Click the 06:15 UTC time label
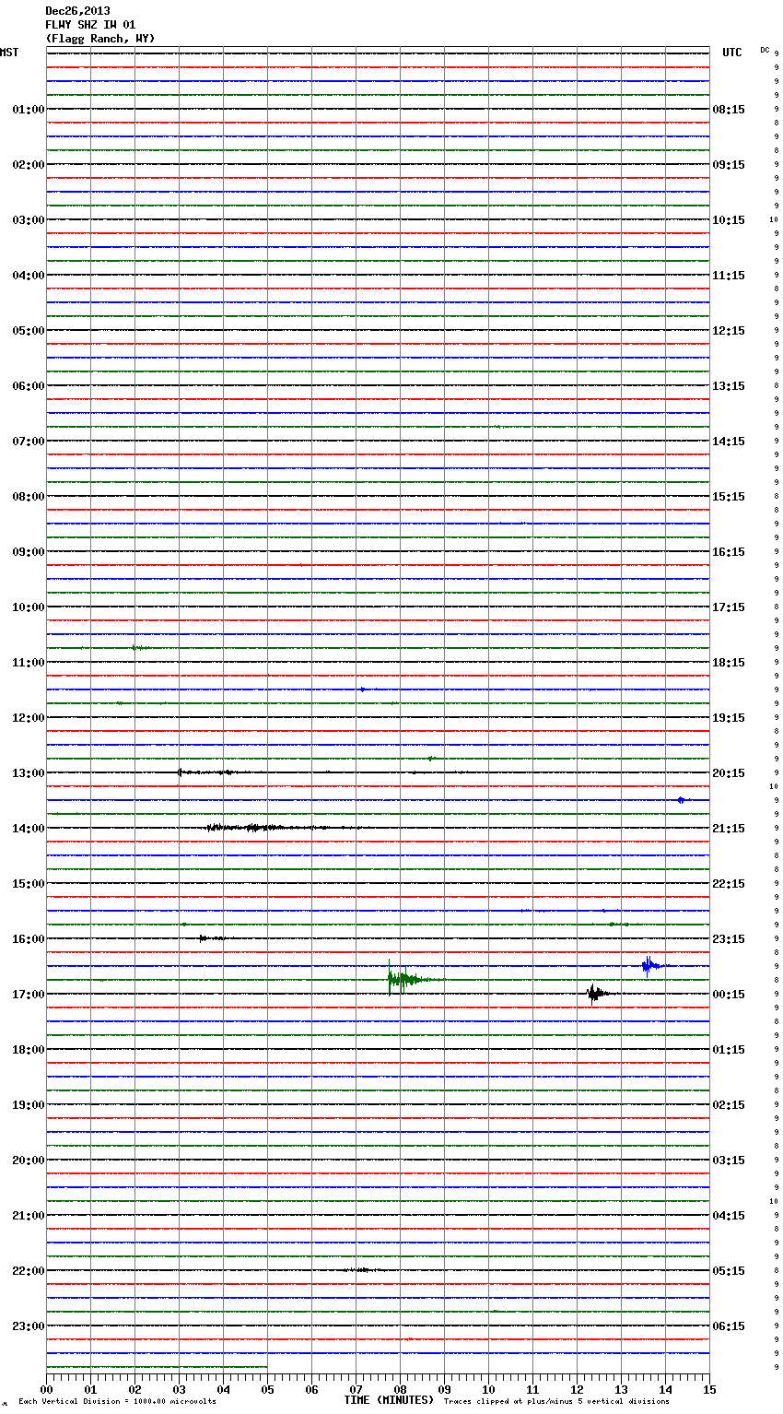The image size is (783, 1414). pyautogui.click(x=729, y=1326)
